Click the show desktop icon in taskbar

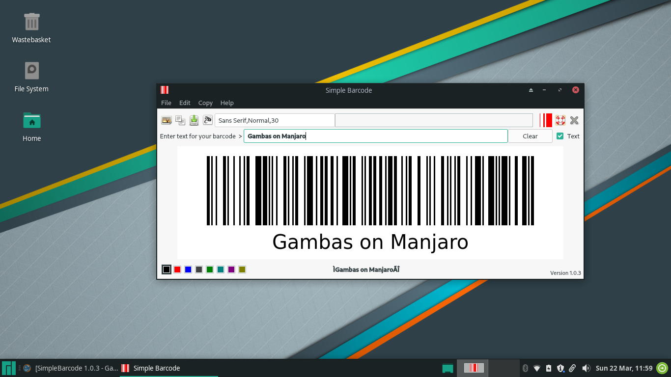pyautogui.click(x=447, y=368)
